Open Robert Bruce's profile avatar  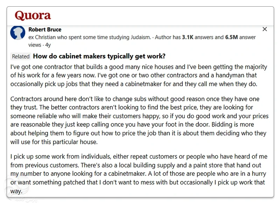point(17,33)
